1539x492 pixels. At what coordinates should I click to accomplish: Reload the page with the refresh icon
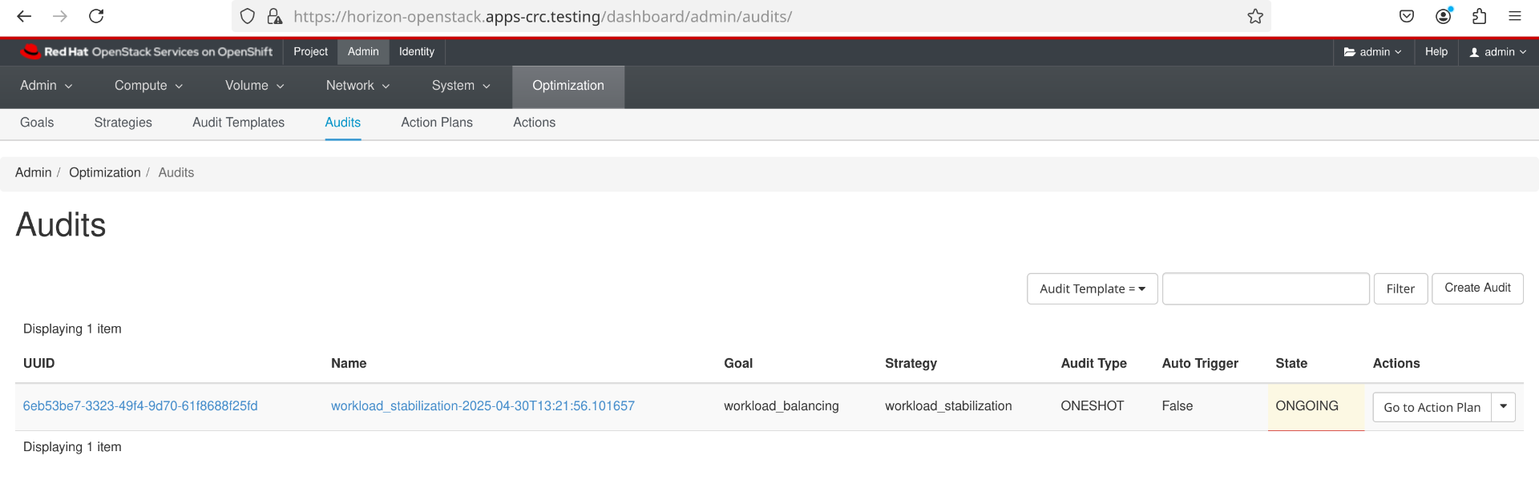tap(96, 16)
